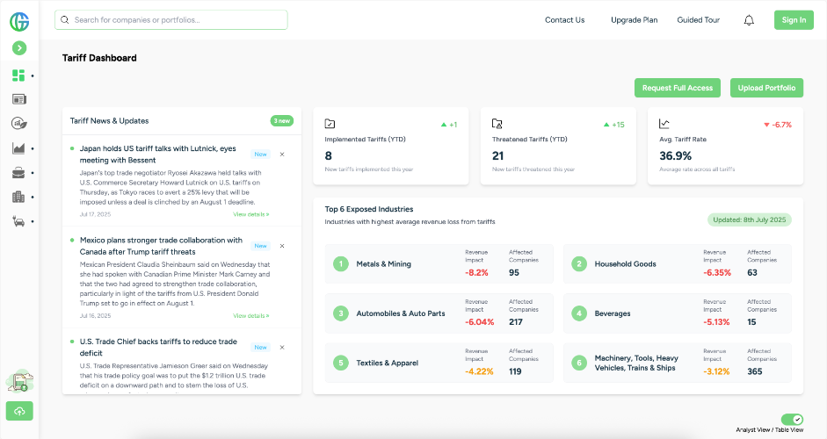Click View details for Japan tariff news

point(251,214)
